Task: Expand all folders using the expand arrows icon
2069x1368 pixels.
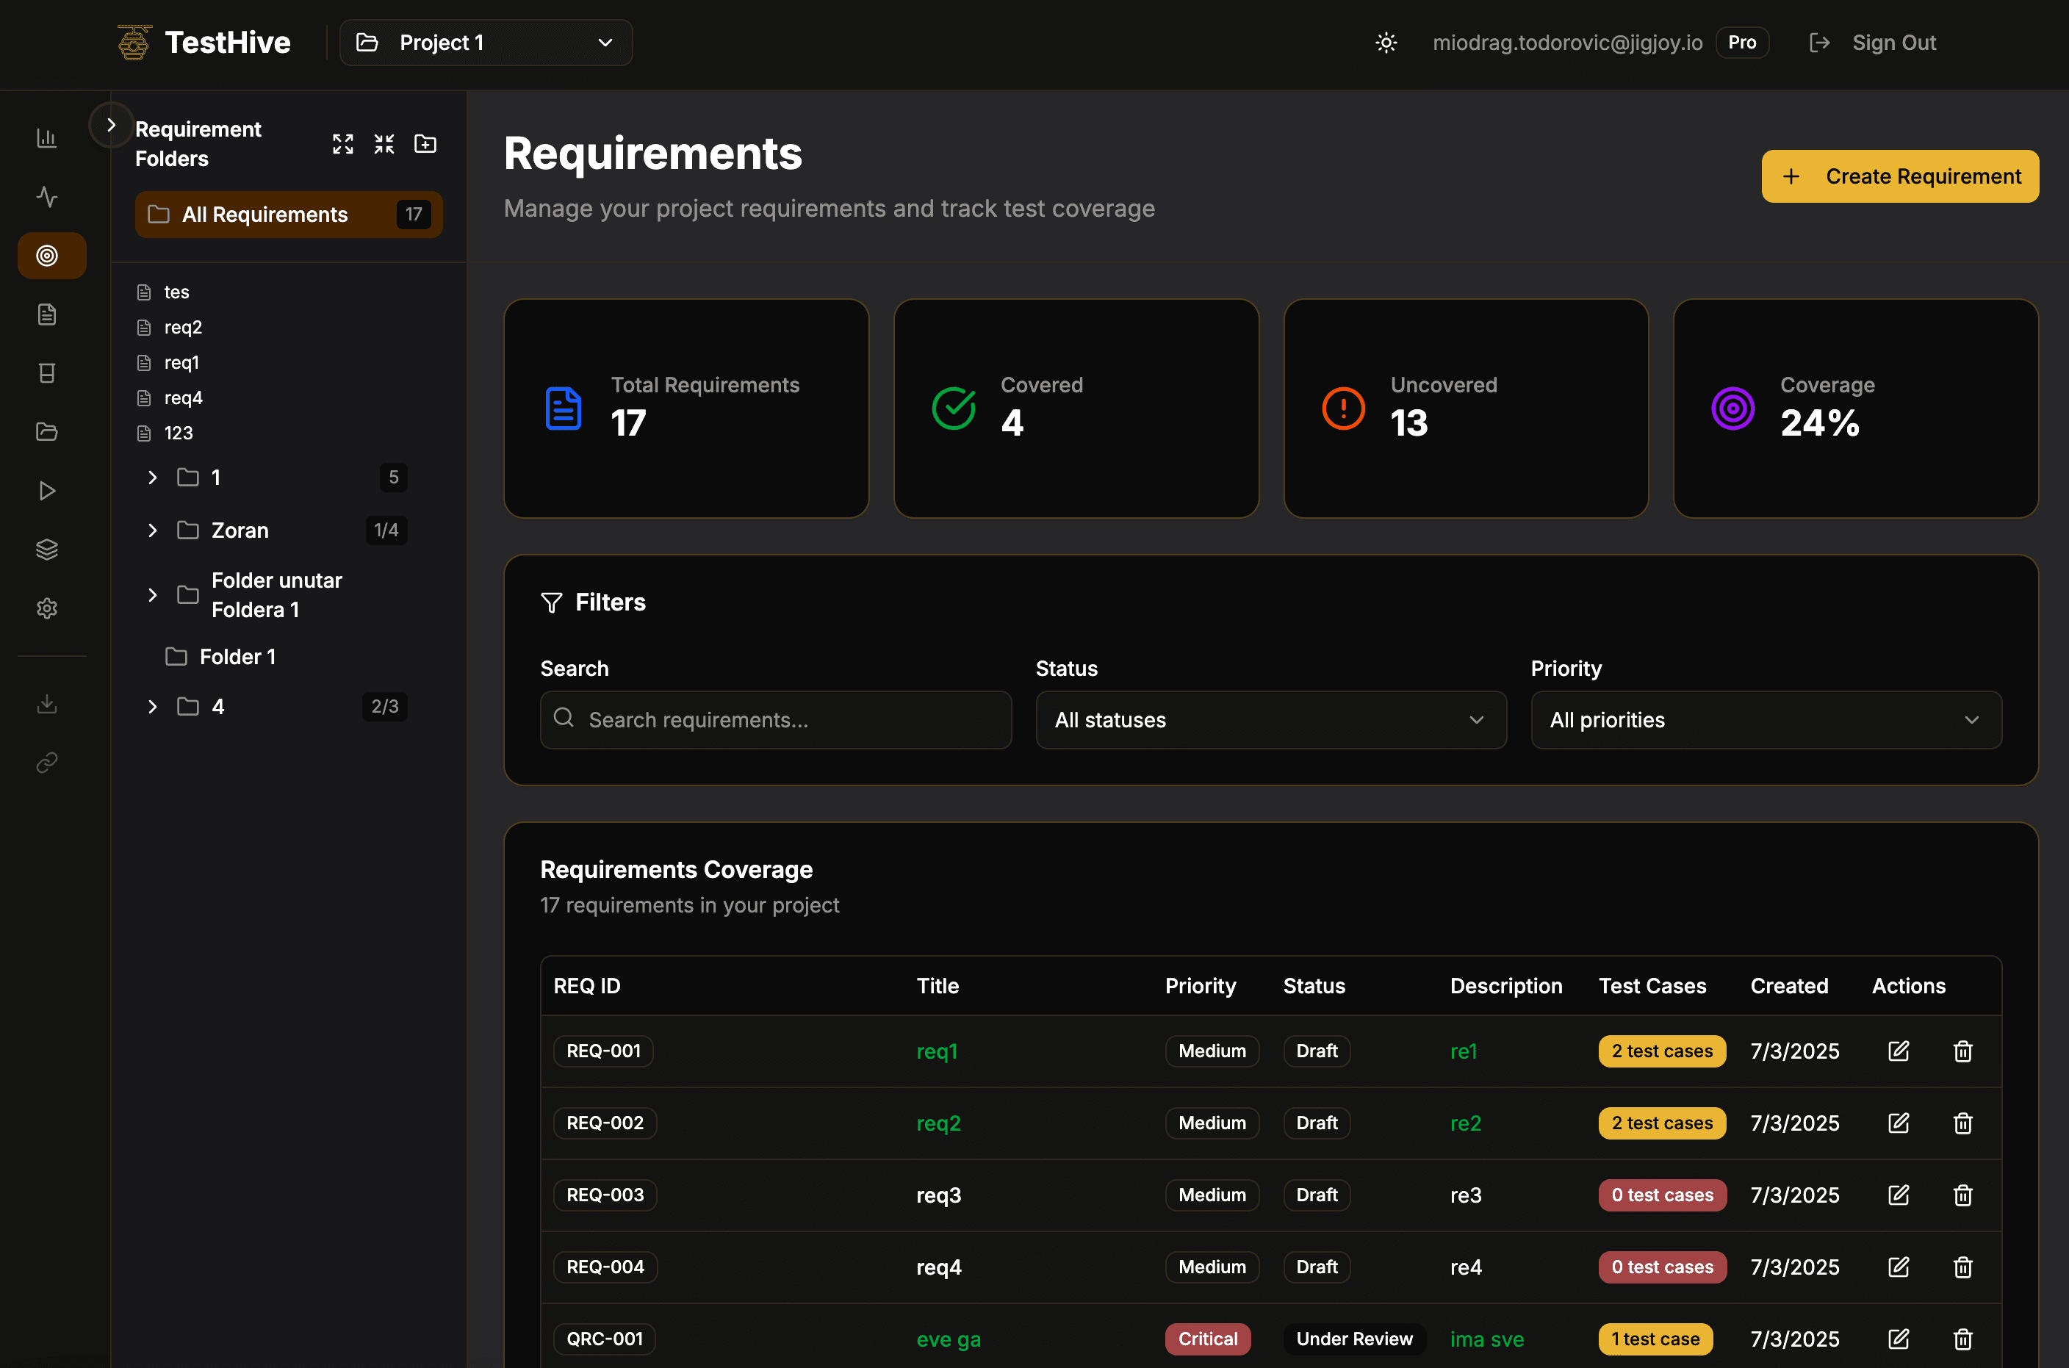Action: 342,143
